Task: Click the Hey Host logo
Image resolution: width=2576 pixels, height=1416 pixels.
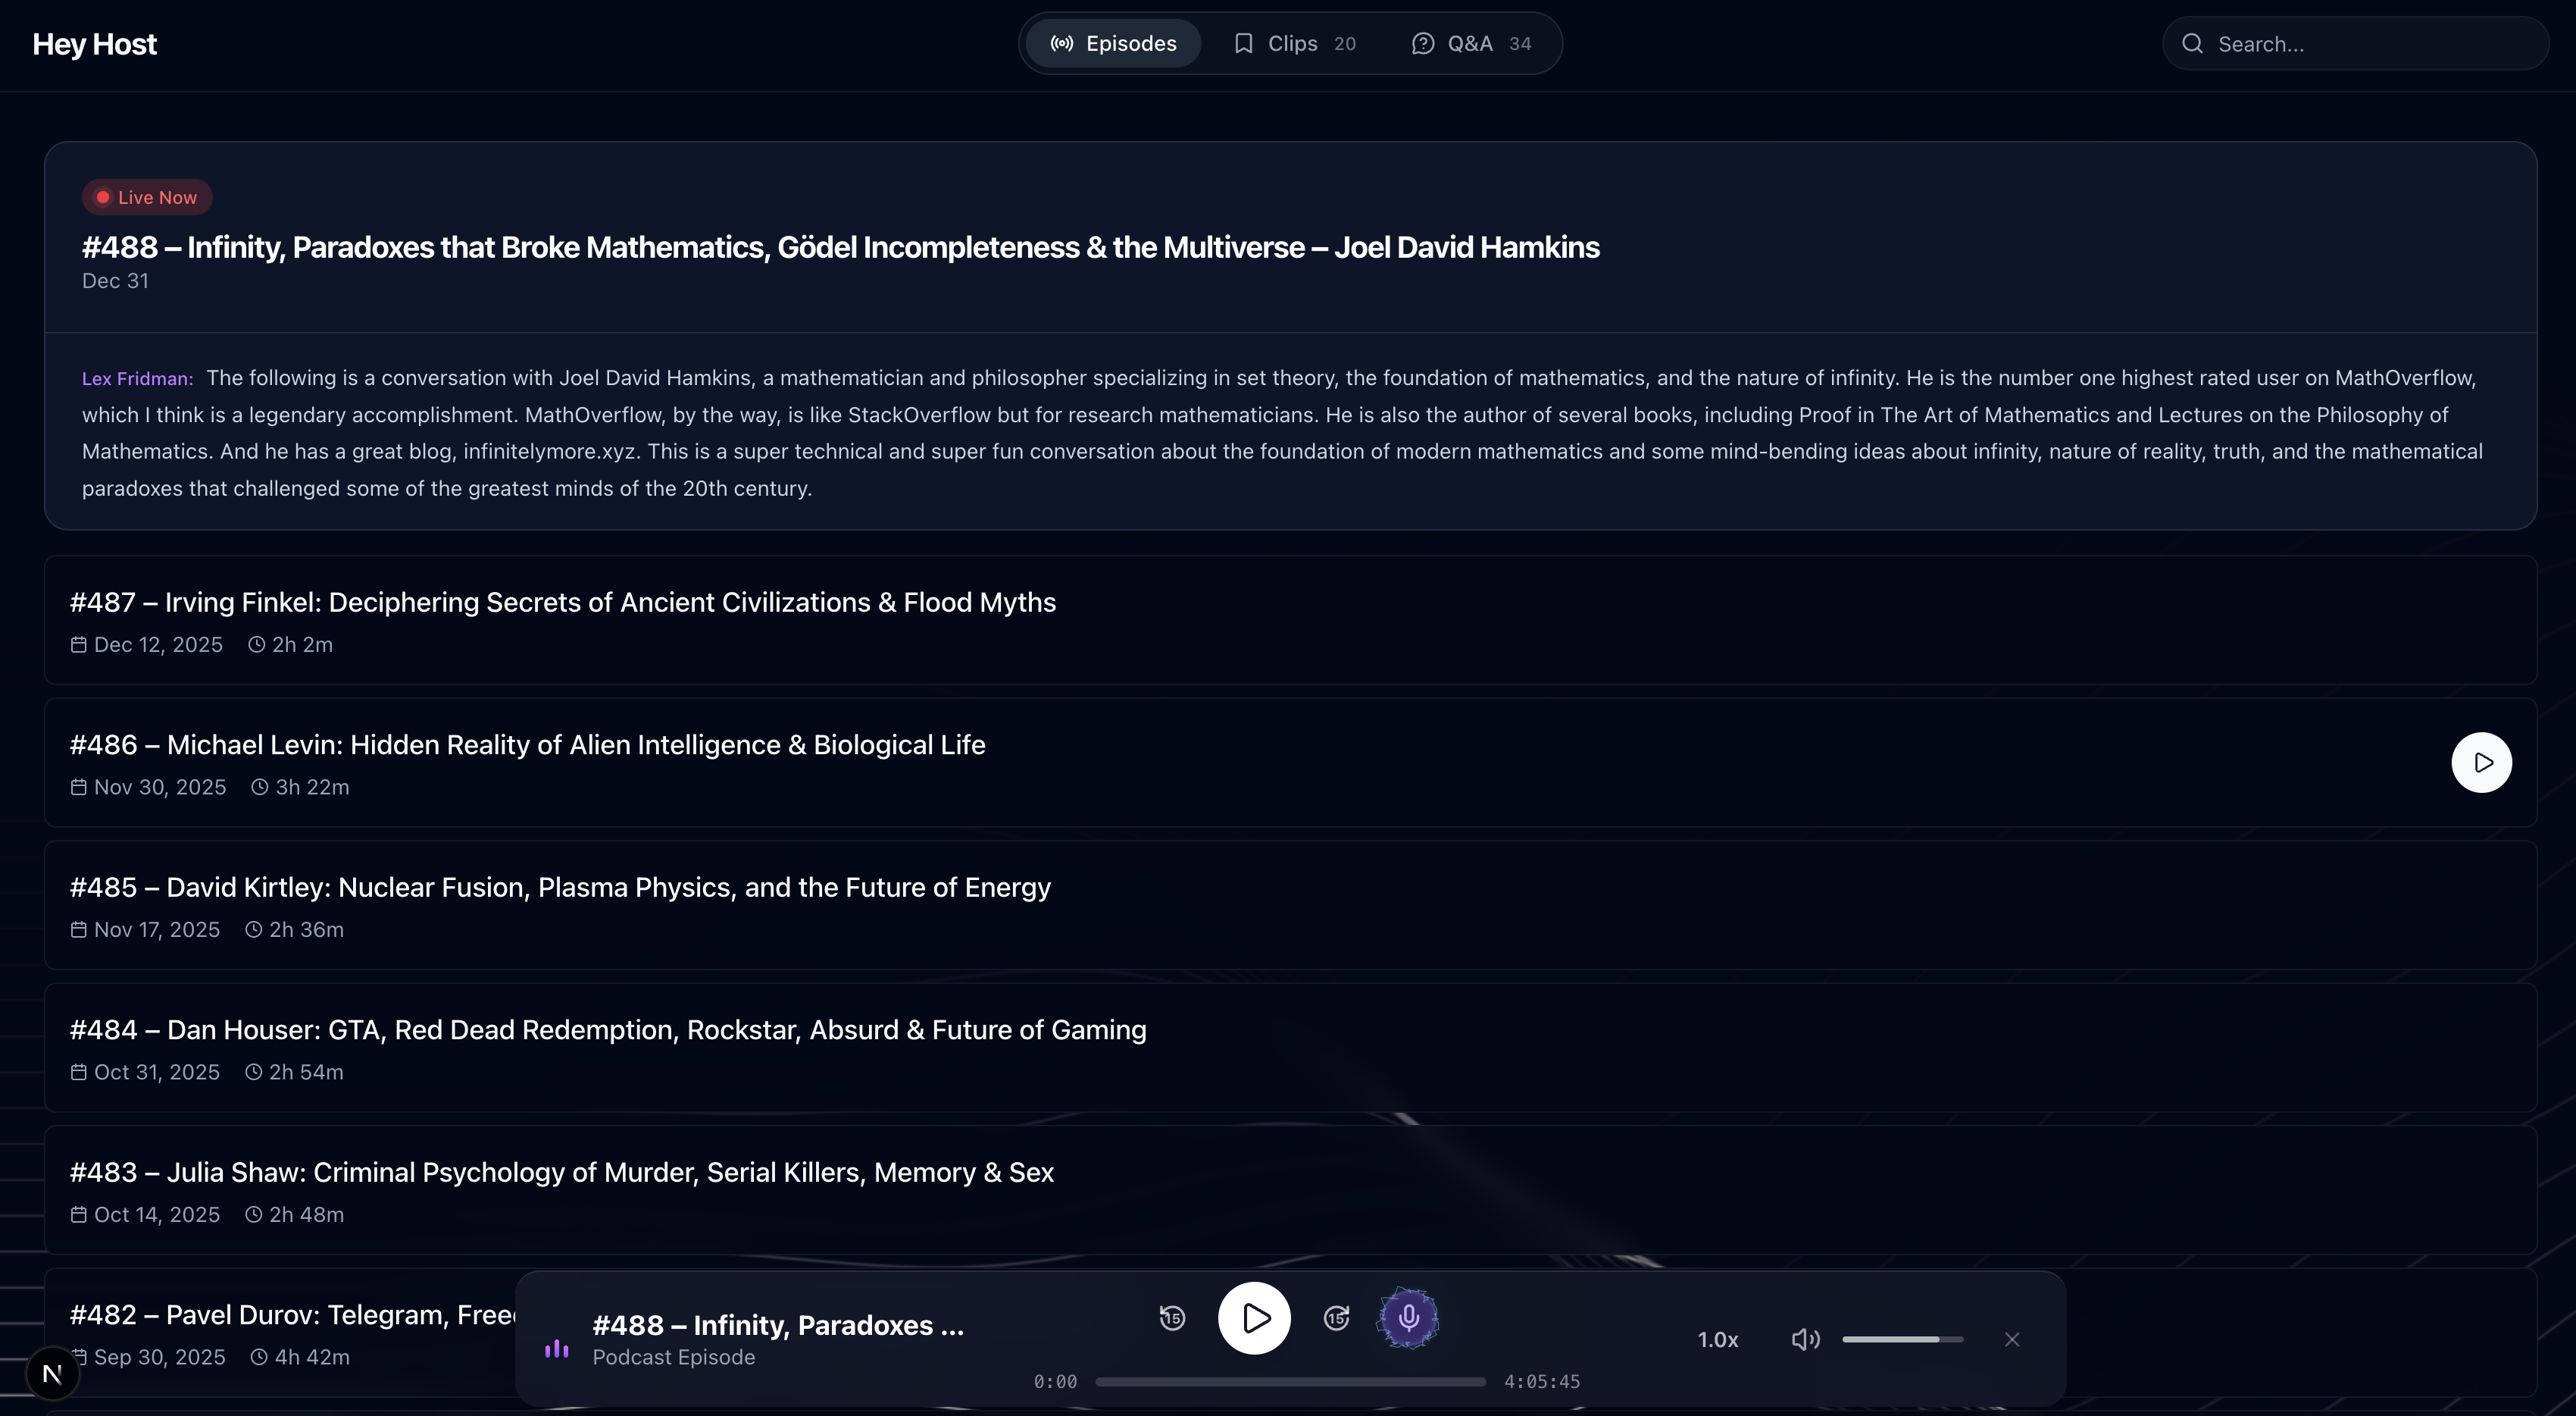Action: point(94,44)
